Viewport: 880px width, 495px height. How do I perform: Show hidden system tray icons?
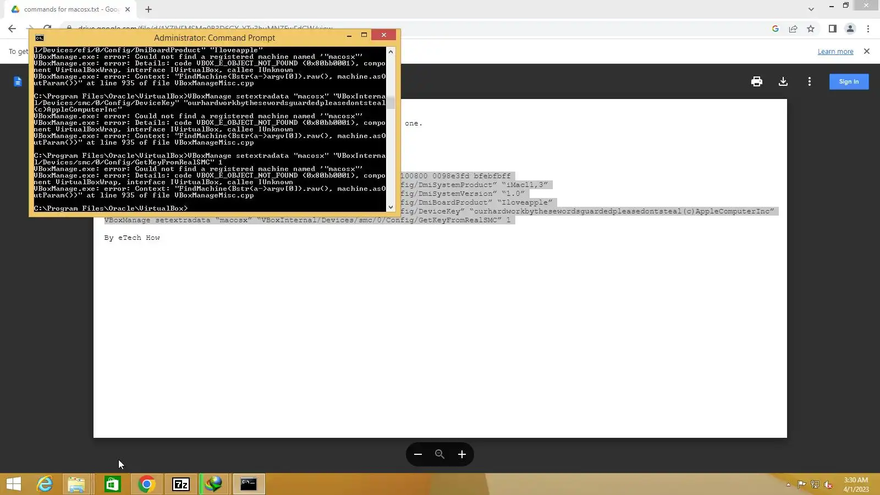pos(788,485)
